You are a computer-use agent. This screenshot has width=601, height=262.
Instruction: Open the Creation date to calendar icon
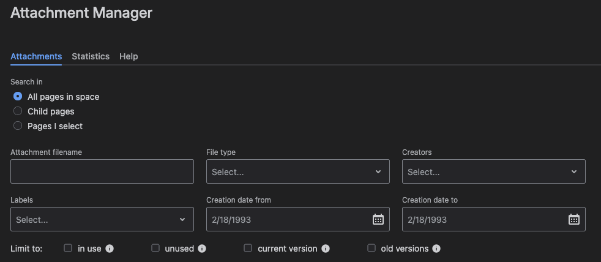[x=574, y=219]
